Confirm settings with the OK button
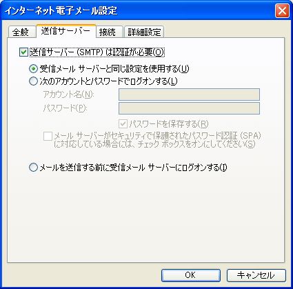The height and width of the screenshot is (289, 293). (191, 275)
